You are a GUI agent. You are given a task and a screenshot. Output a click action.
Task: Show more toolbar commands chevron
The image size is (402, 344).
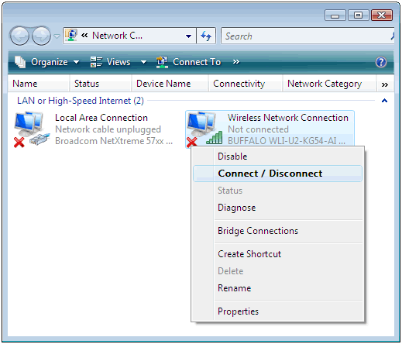(x=235, y=62)
